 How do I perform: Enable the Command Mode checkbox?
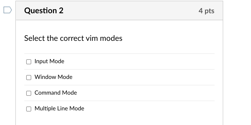pyautogui.click(x=29, y=93)
